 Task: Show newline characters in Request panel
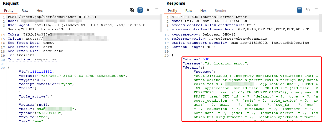click(x=149, y=10)
